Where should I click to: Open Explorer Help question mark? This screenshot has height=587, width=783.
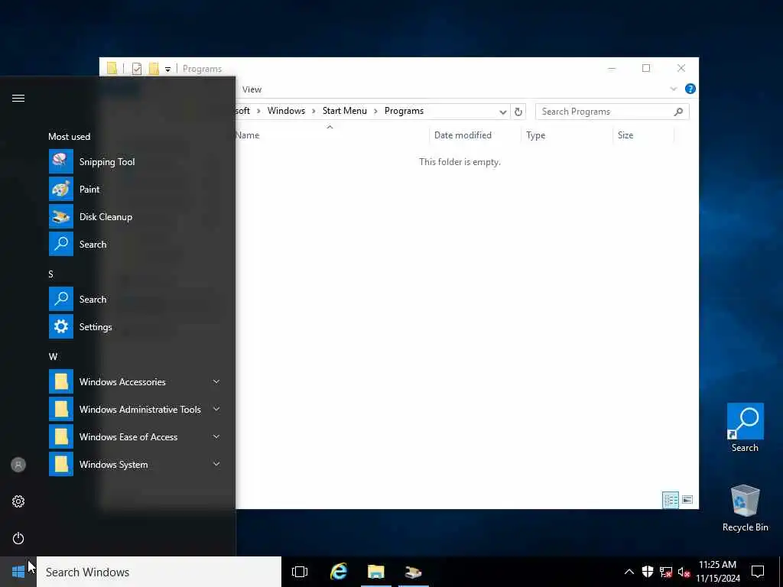[690, 89]
